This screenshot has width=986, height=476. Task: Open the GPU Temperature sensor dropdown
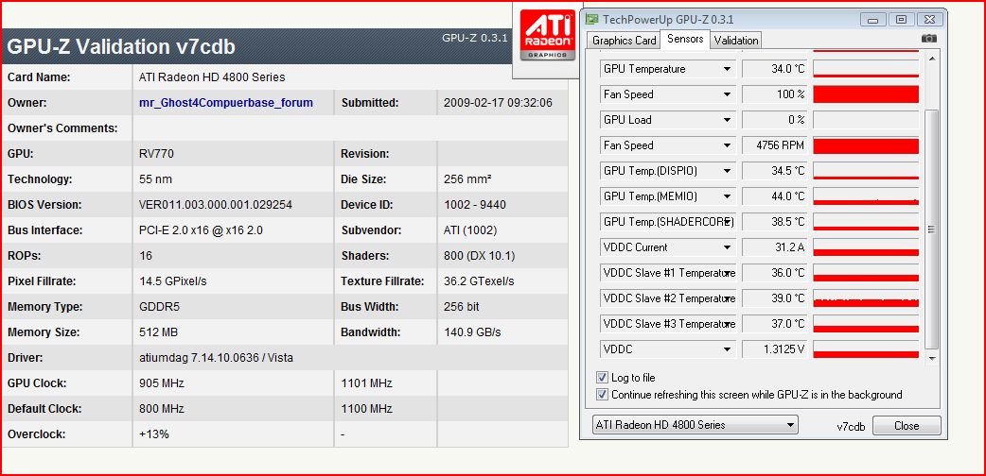727,69
